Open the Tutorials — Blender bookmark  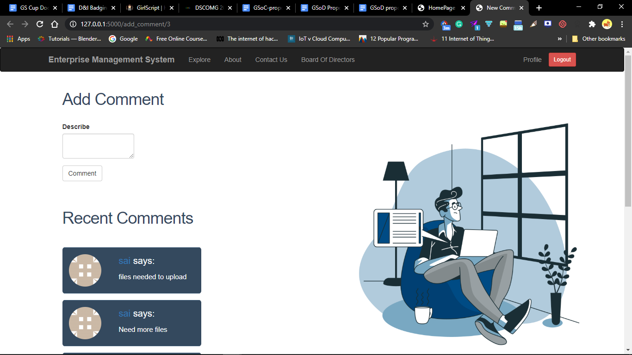pos(69,39)
